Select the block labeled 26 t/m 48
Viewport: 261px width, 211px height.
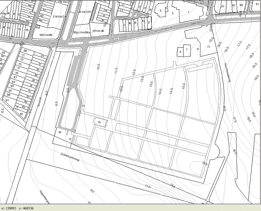(x=98, y=31)
